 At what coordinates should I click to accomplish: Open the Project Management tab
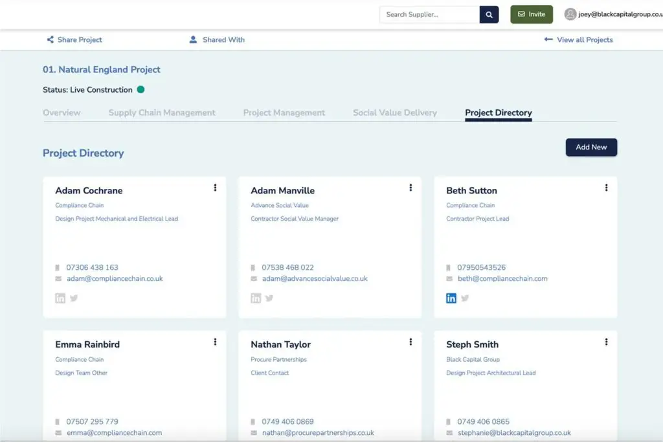284,113
